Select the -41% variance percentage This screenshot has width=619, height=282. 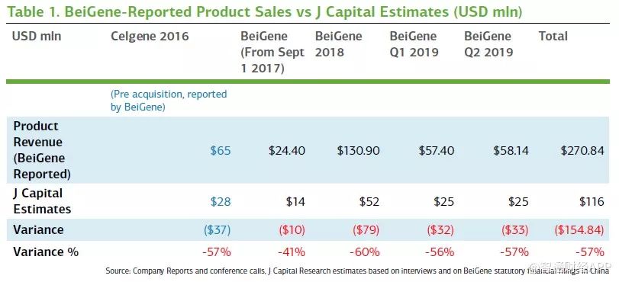[x=291, y=252]
